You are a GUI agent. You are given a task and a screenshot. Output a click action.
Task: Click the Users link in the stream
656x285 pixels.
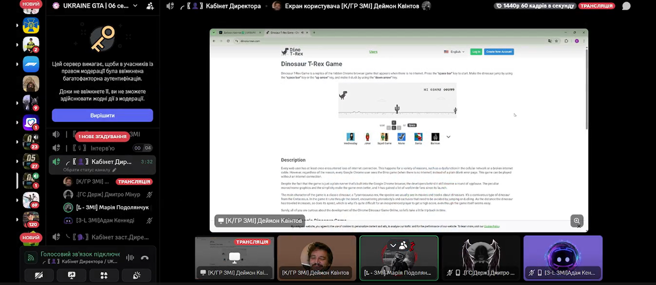click(373, 52)
